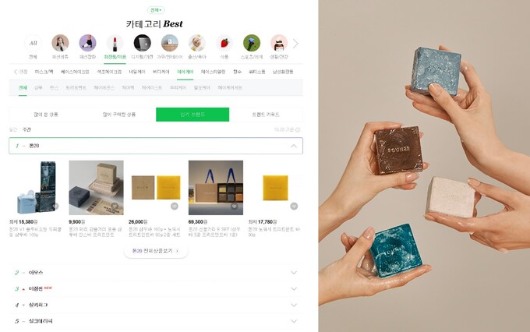Image resolution: width=530 pixels, height=332 pixels.
Task: Select the All 전체 category circle
Action: [33, 44]
